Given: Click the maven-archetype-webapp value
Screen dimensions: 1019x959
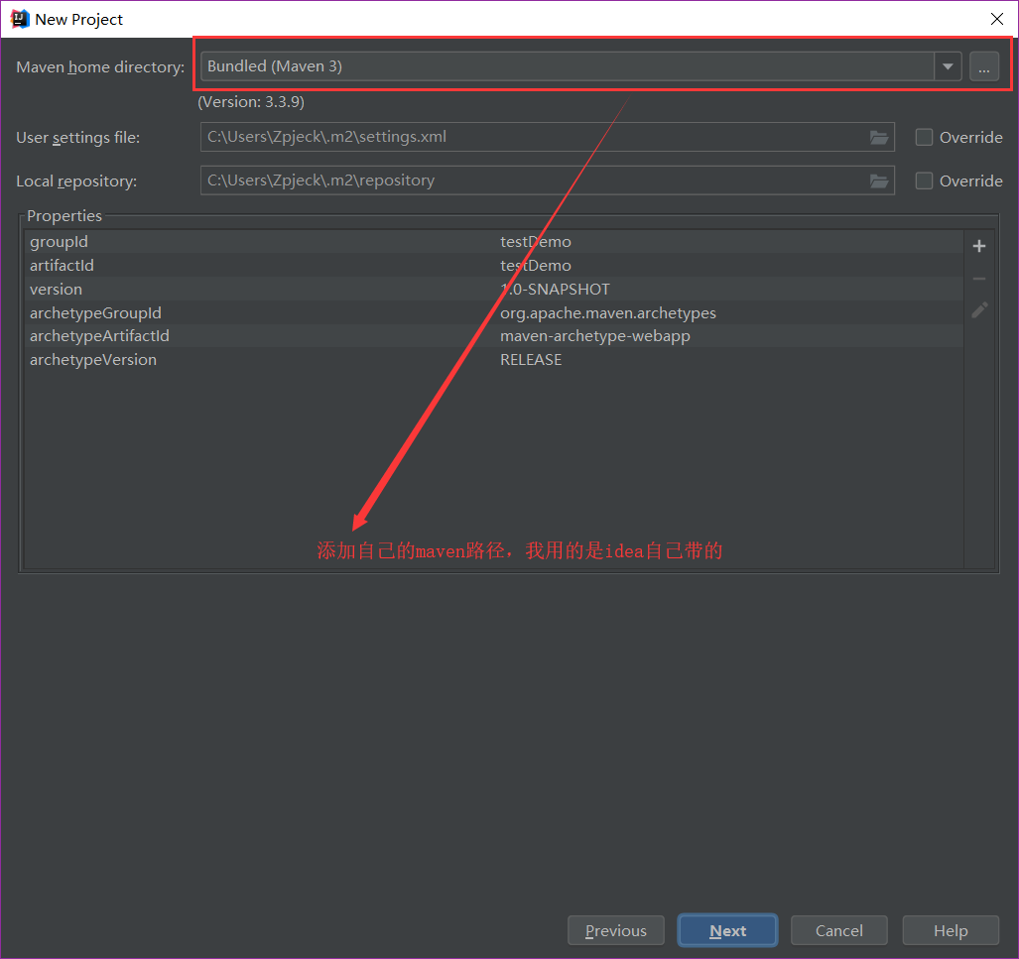Looking at the screenshot, I should [x=594, y=336].
